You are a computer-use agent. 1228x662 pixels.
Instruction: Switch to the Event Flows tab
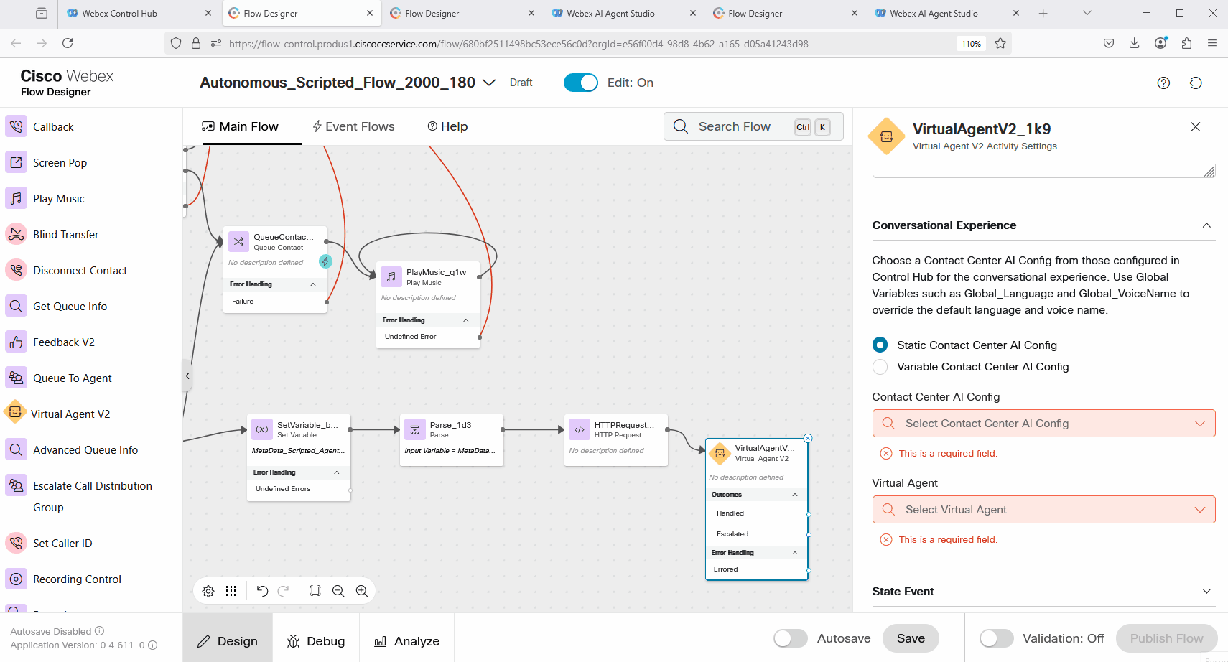[x=353, y=127]
